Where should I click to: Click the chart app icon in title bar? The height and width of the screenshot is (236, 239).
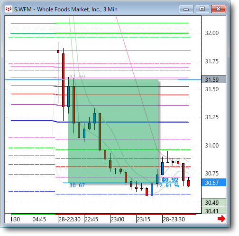click(9, 9)
